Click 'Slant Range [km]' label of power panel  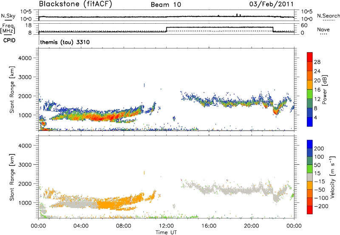pos(12,90)
